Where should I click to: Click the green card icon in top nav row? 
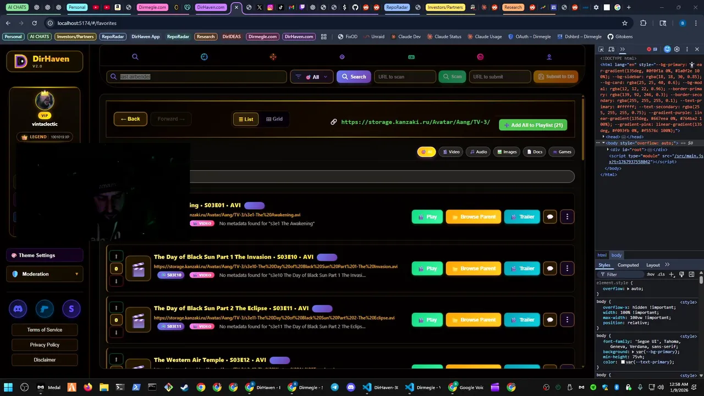411,57
